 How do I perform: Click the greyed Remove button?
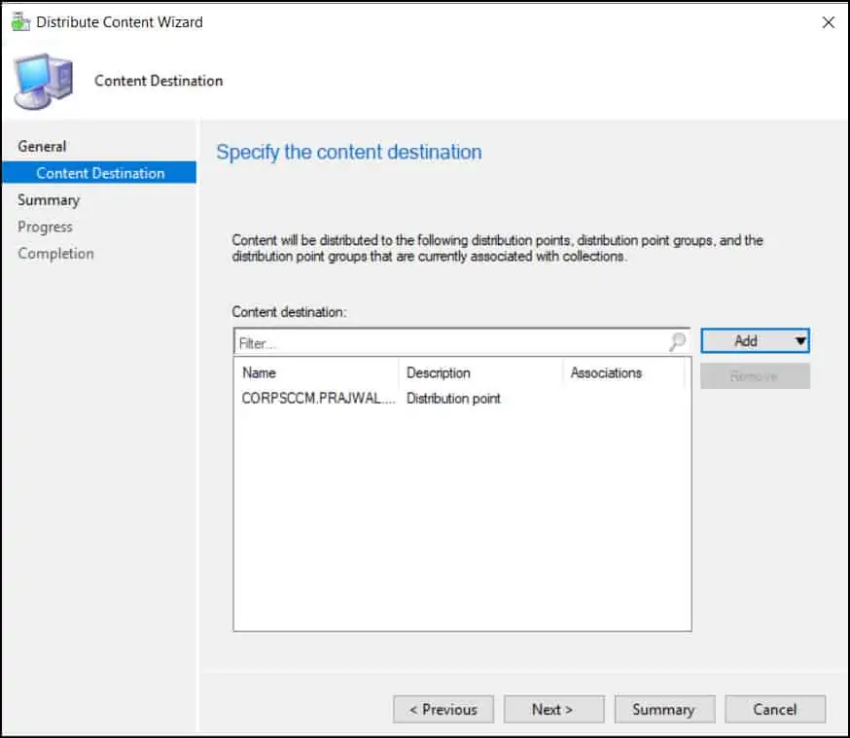pyautogui.click(x=755, y=376)
